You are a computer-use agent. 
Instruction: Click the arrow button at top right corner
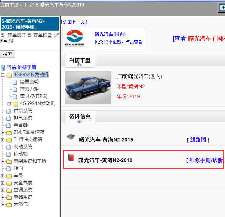pos(222,8)
